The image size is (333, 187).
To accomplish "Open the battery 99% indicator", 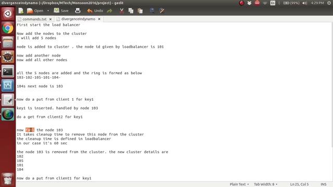I will pos(291,3).
